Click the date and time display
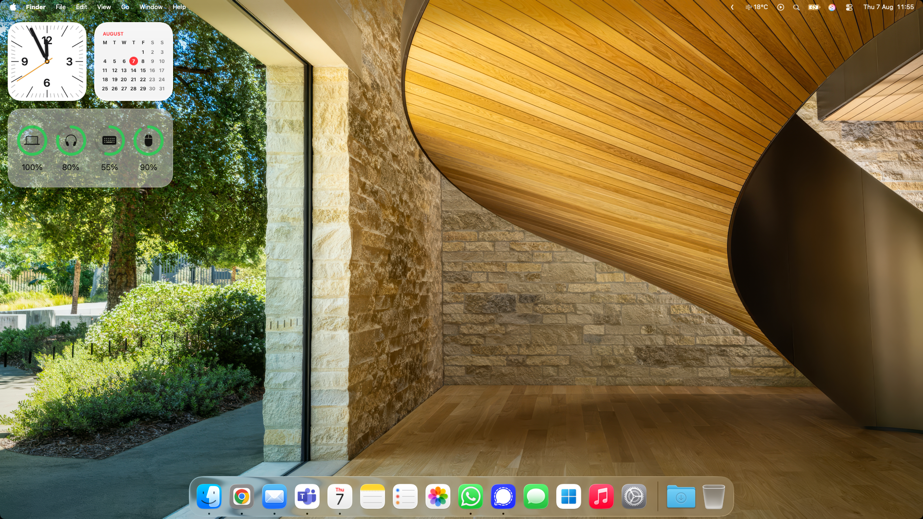 (888, 7)
